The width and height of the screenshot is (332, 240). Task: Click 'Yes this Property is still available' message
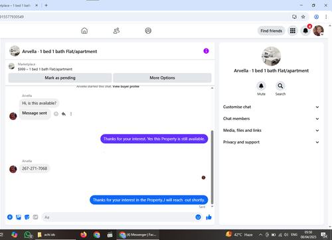click(x=154, y=139)
